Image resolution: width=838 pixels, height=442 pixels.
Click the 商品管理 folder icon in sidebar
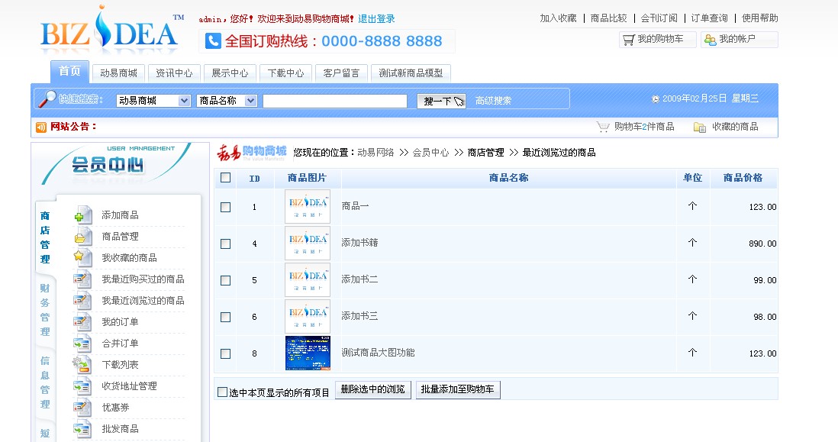point(82,237)
